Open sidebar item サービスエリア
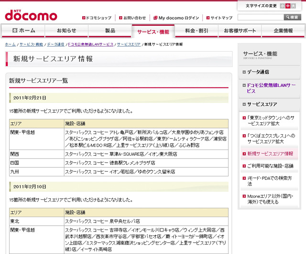306x254 pixels. pyautogui.click(x=269, y=104)
